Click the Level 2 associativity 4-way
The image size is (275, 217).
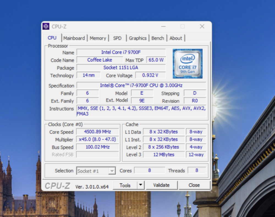pos(196,147)
